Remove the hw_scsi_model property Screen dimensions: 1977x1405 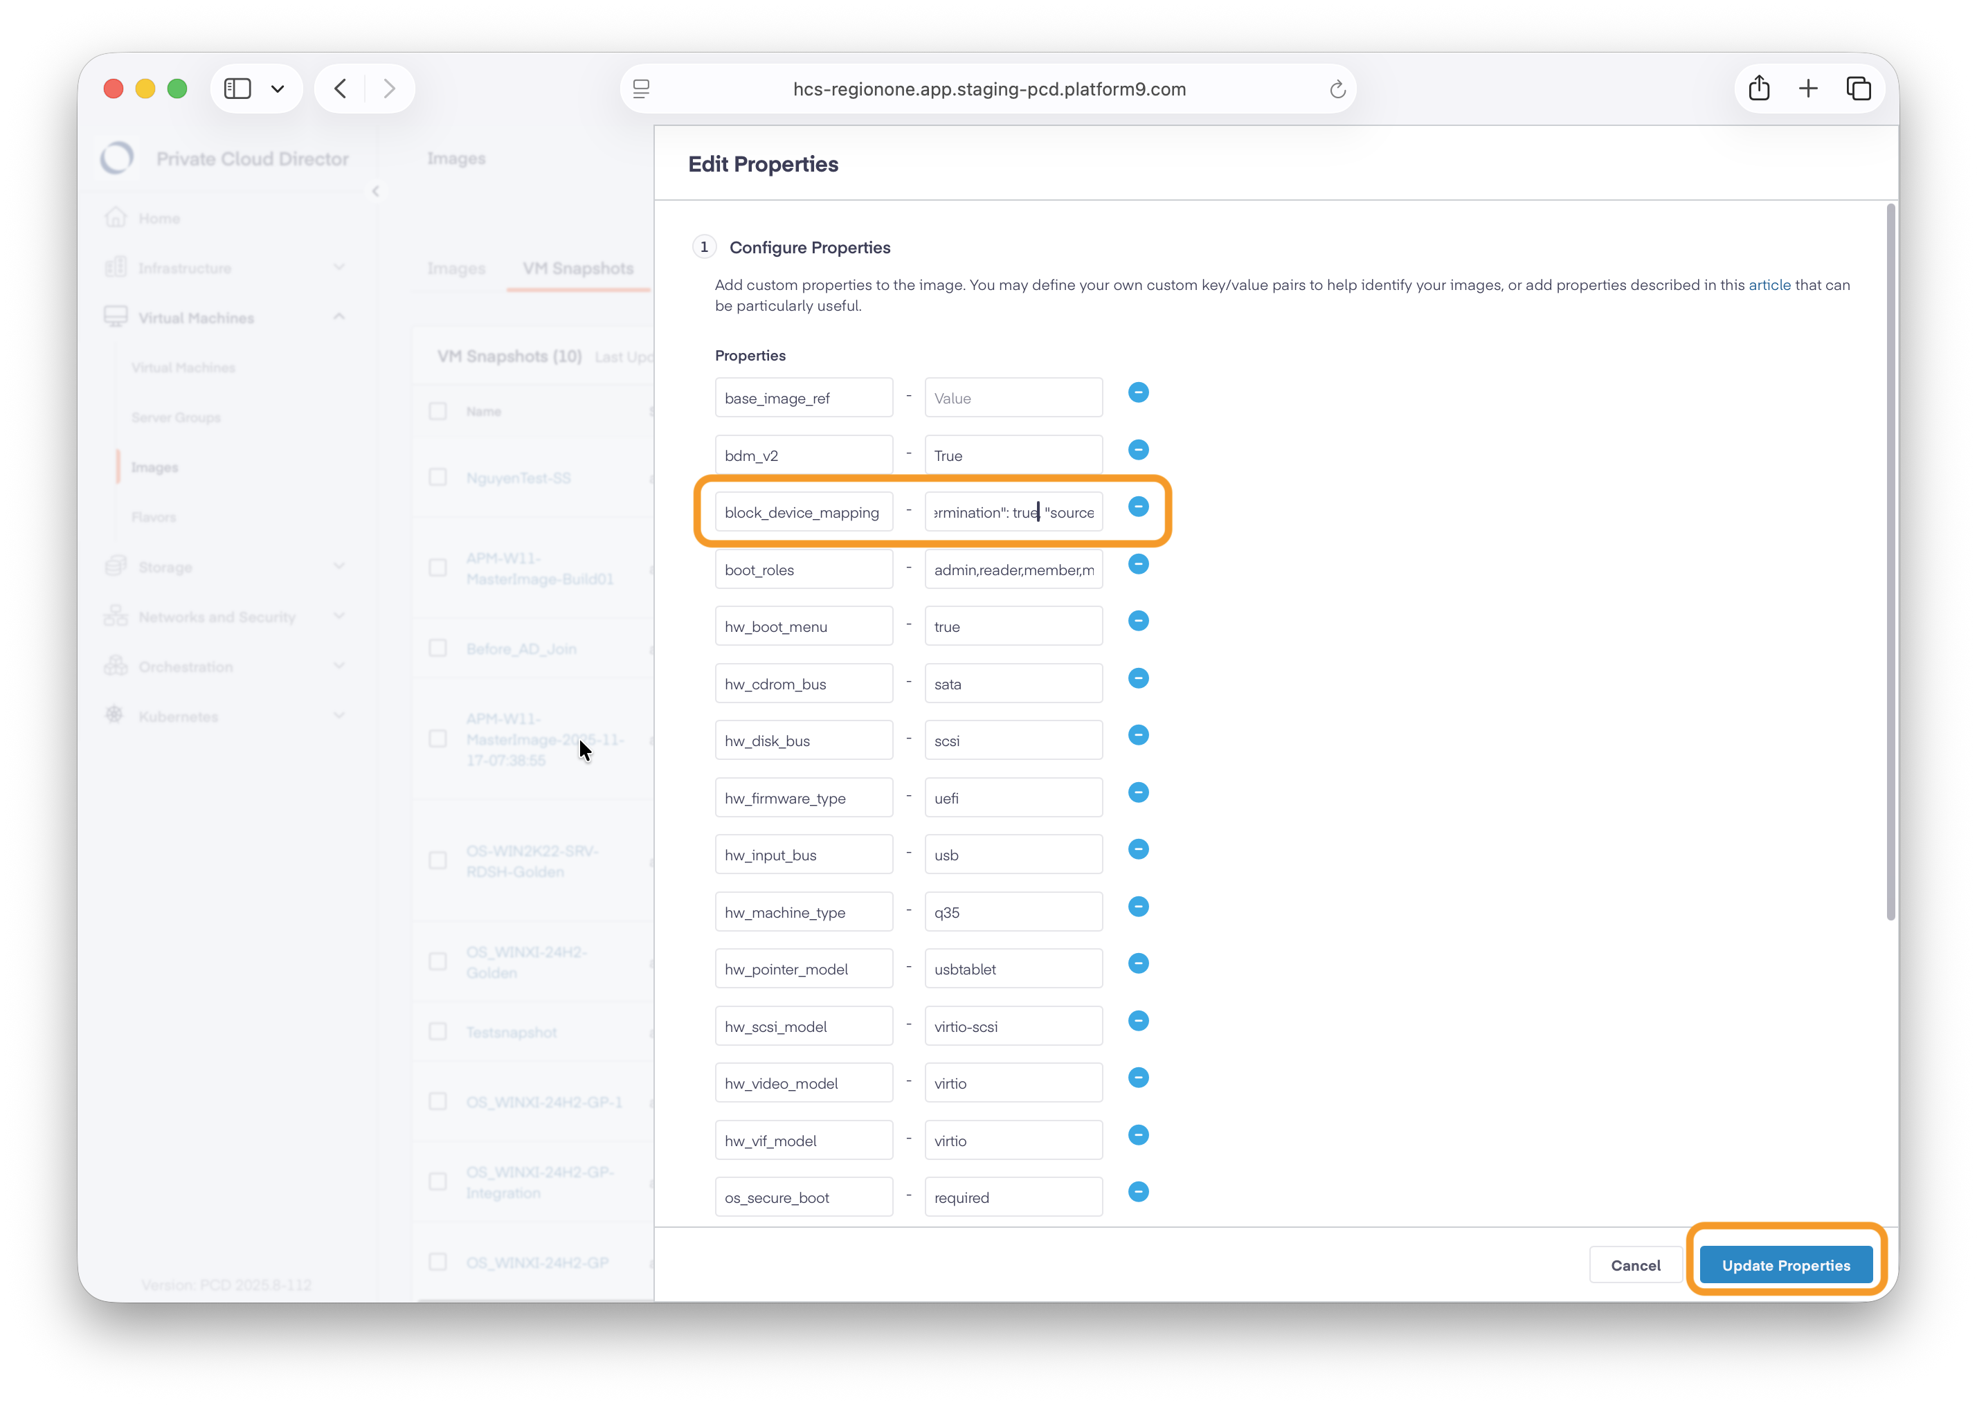tap(1138, 1021)
